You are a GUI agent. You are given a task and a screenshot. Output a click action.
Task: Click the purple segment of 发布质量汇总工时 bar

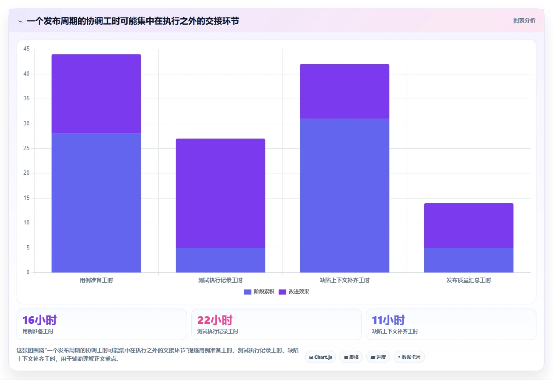469,225
